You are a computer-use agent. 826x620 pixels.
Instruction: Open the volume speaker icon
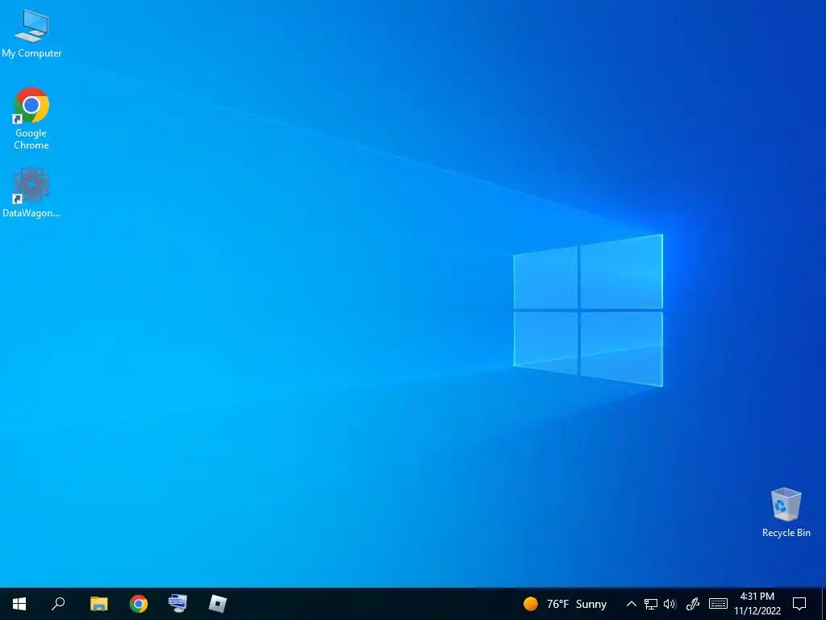(670, 604)
